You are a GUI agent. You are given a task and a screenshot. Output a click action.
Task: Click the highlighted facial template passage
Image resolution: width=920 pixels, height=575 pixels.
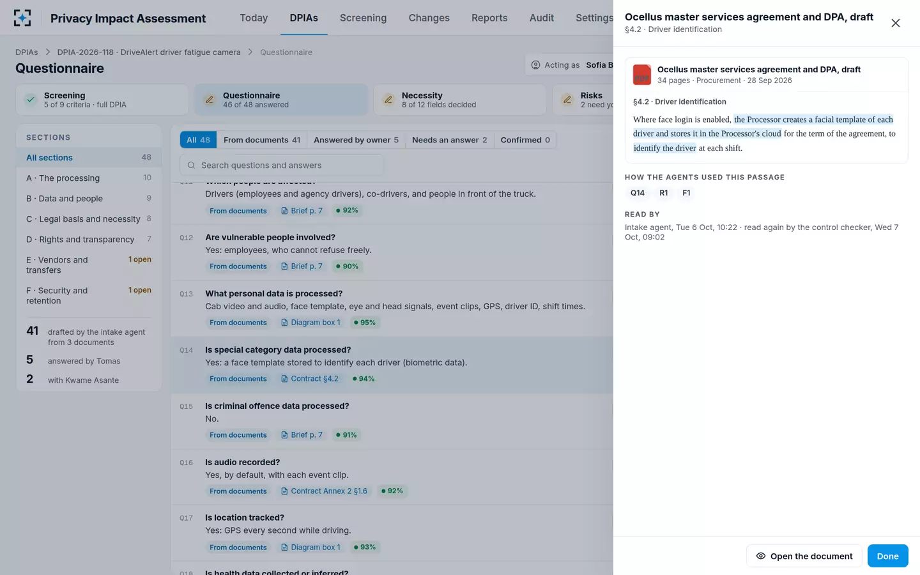pyautogui.click(x=763, y=134)
